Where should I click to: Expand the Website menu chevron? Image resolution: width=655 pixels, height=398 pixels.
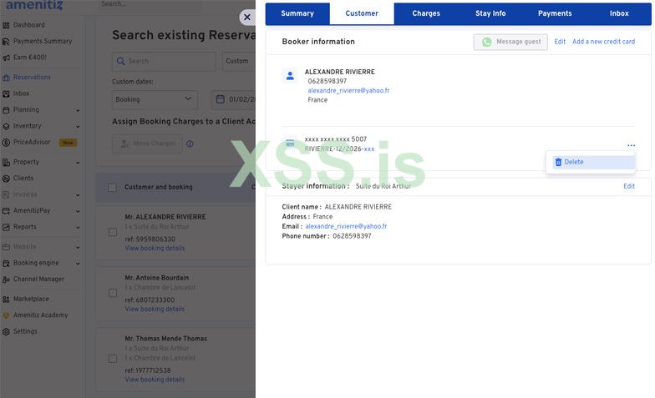[78, 247]
